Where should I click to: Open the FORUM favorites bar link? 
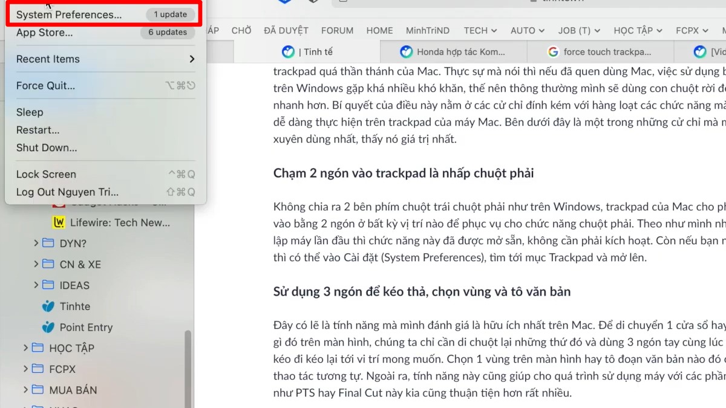[337, 30]
